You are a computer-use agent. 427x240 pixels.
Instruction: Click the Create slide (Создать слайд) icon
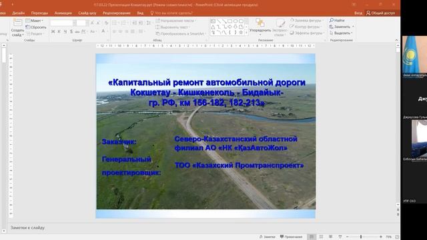coord(18,23)
